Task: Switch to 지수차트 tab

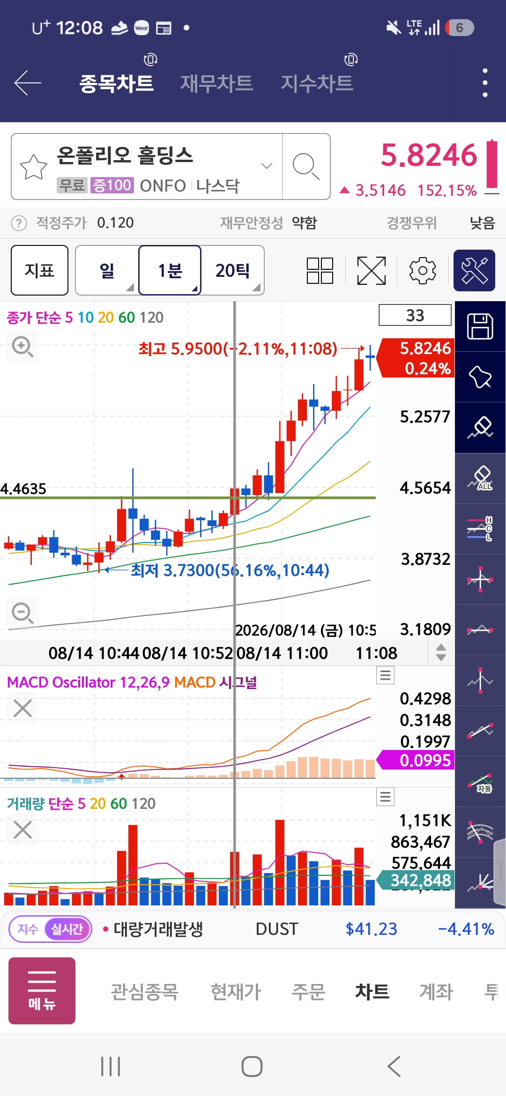Action: (x=317, y=83)
